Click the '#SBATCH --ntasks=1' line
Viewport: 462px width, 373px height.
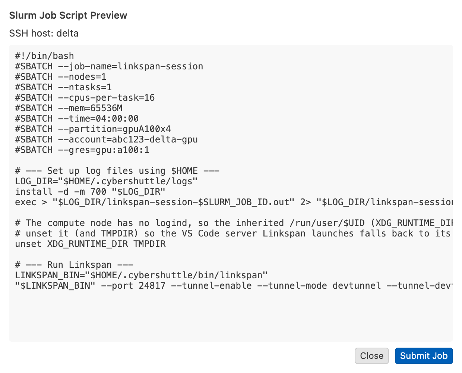tap(63, 87)
